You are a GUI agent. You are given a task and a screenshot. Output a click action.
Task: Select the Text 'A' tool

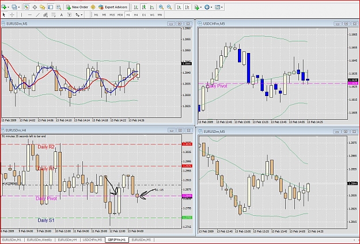point(61,15)
